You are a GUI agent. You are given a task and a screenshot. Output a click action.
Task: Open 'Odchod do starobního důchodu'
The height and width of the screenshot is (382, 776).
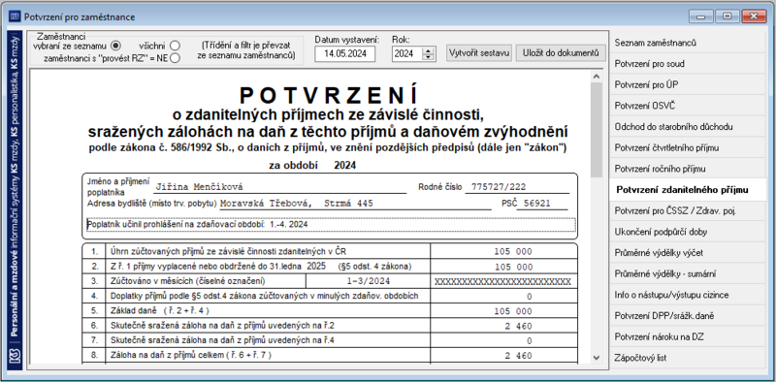point(688,127)
